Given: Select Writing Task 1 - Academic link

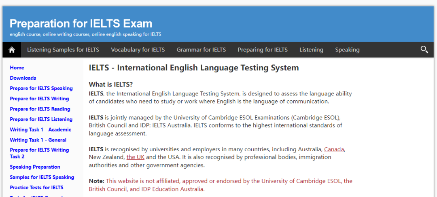Looking at the screenshot, I should [40, 129].
